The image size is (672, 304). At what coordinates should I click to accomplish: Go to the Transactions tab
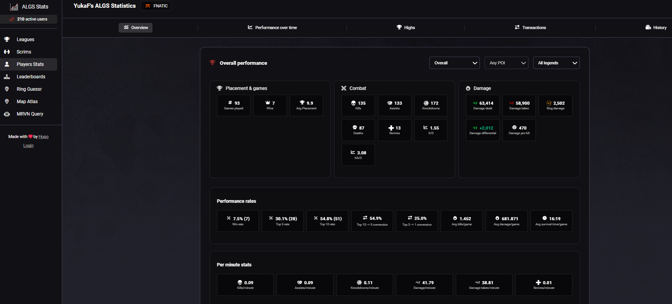(530, 28)
